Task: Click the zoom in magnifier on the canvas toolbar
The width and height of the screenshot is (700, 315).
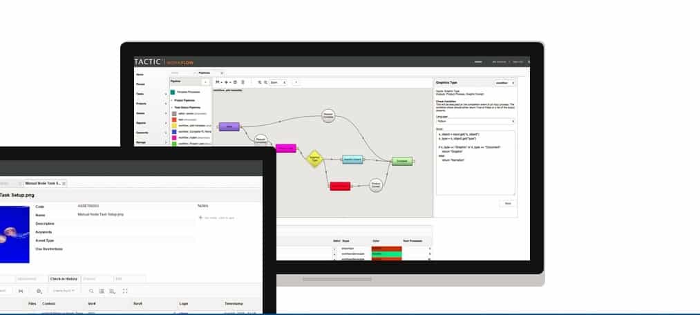Action: click(260, 82)
